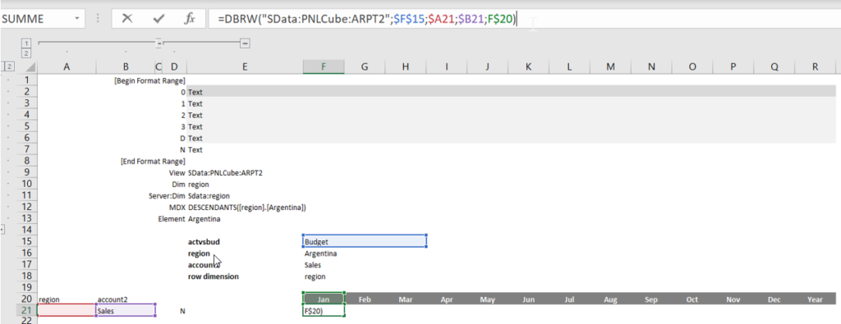Click the bold row dimension label
The width and height of the screenshot is (841, 324).
point(213,276)
